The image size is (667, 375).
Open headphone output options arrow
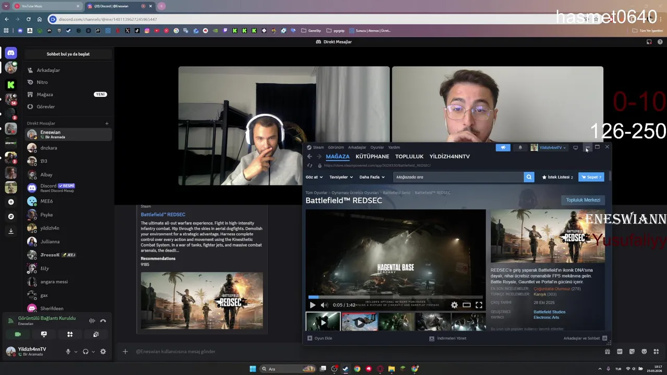93,352
